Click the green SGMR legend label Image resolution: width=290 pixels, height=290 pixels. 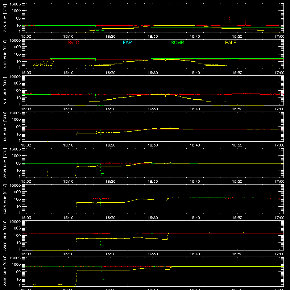(x=177, y=42)
